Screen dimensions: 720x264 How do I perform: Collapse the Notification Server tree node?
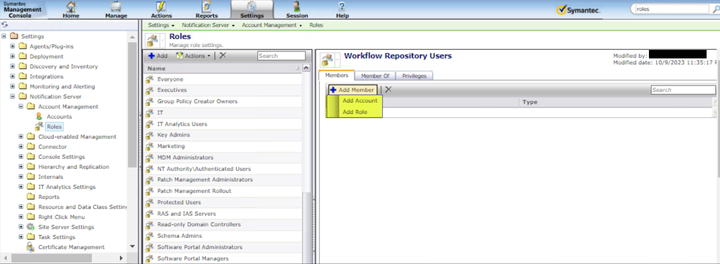(x=13, y=96)
